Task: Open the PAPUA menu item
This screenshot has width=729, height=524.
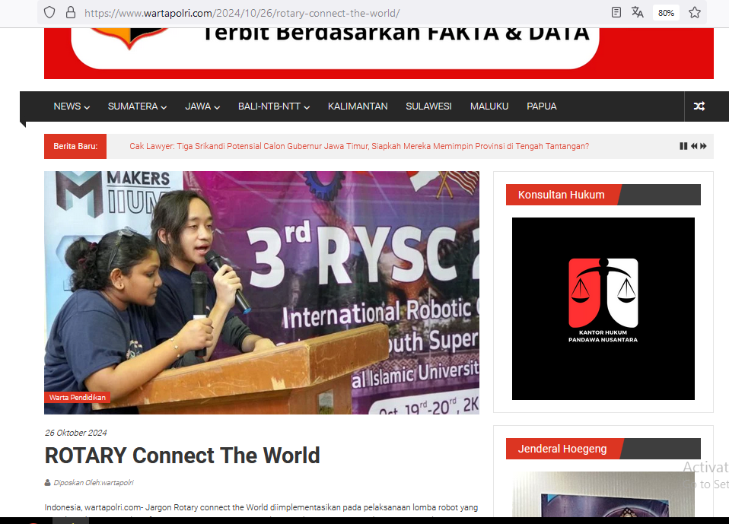Action: point(541,106)
